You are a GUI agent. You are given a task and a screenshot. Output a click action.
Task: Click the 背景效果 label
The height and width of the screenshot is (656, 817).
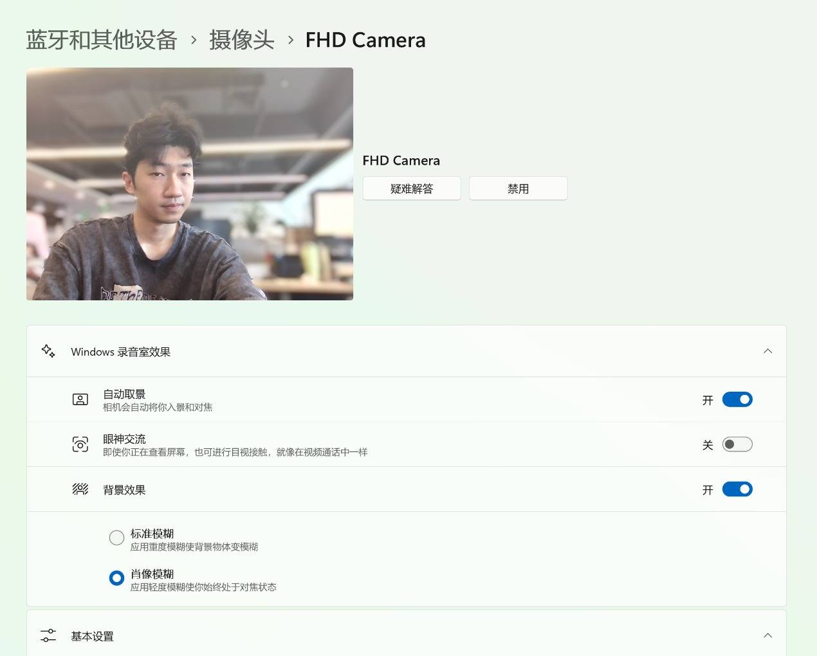point(124,489)
